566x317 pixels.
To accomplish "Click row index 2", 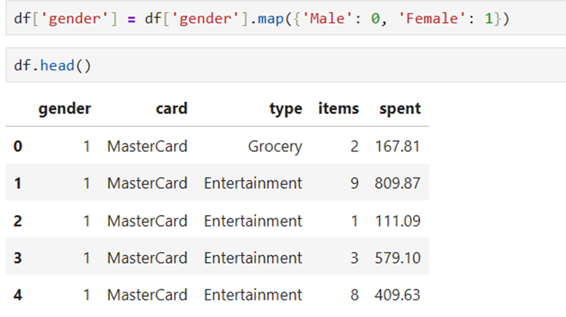I will pyautogui.click(x=18, y=221).
